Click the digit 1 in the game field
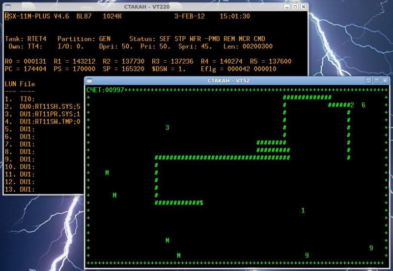Image resolution: width=393 pixels, height=271 pixels. [x=303, y=210]
